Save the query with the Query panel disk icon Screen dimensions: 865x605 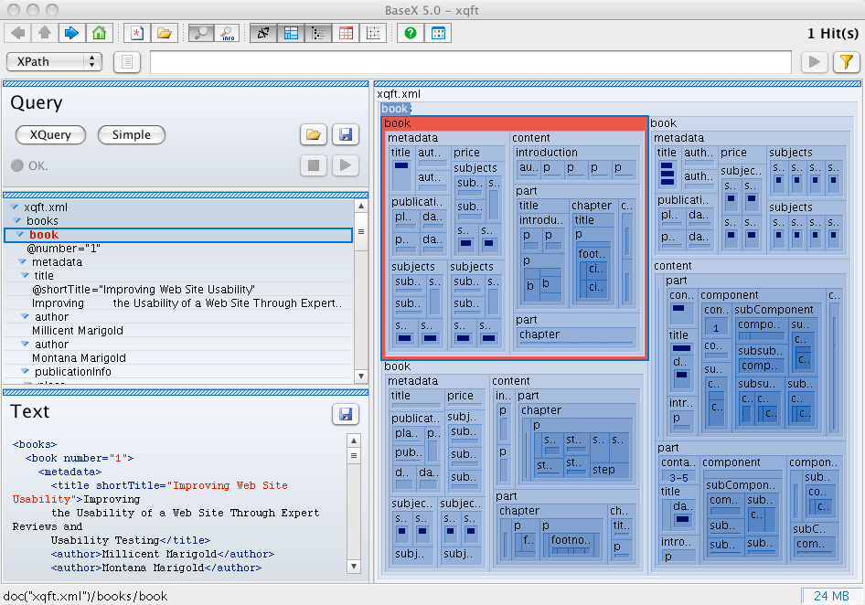(x=345, y=135)
